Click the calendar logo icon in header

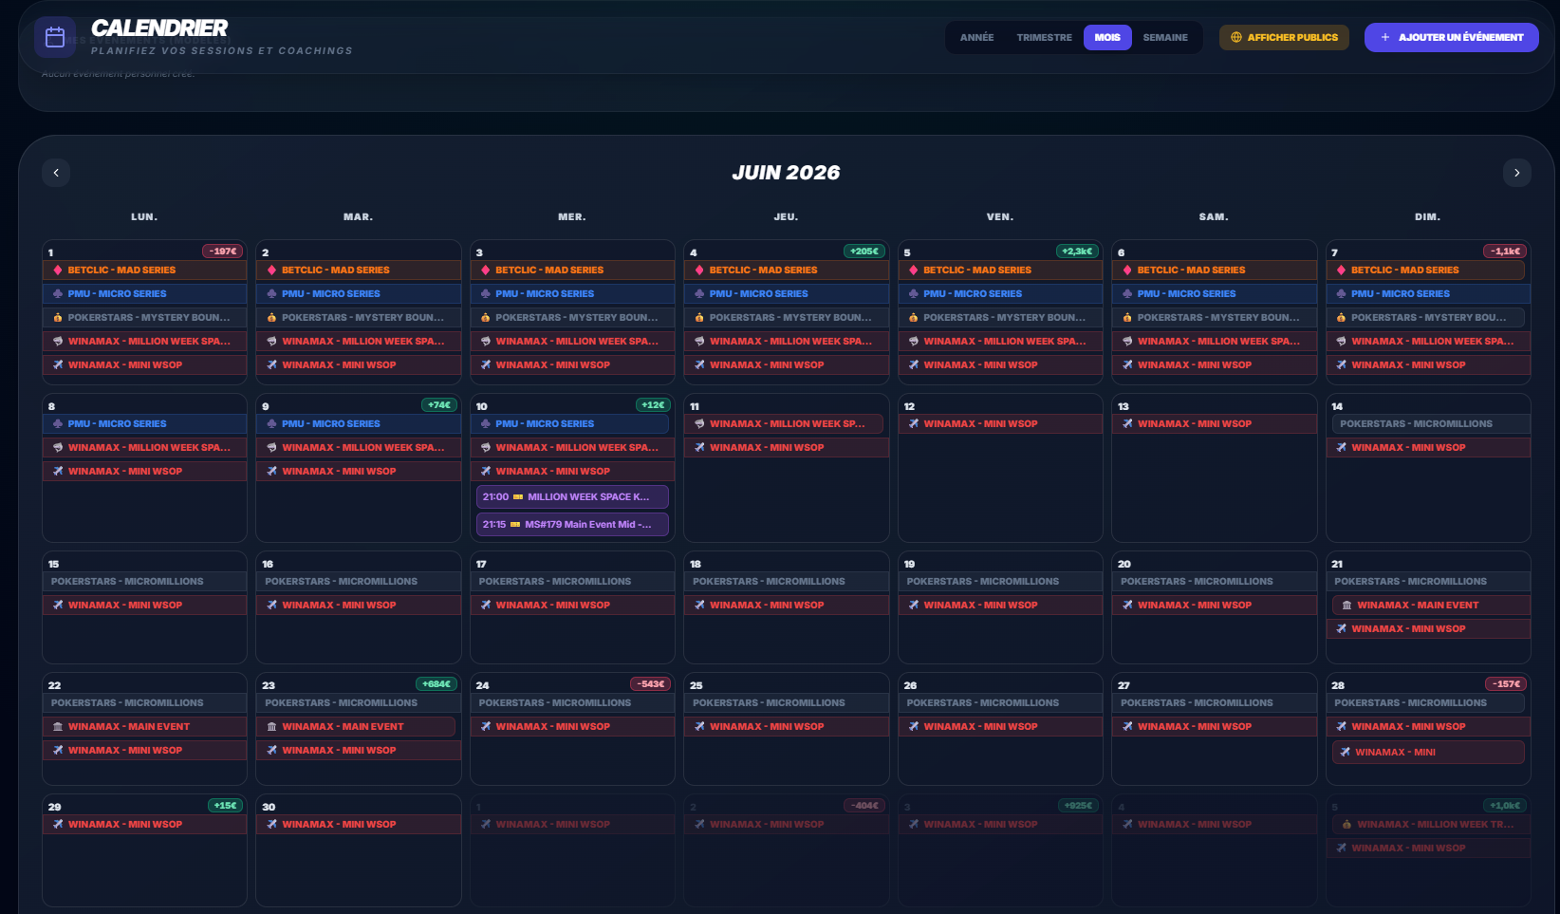click(55, 37)
